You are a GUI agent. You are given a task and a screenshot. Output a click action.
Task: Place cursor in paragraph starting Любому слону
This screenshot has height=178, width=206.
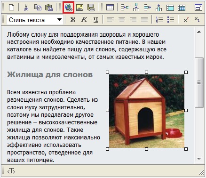(87, 46)
